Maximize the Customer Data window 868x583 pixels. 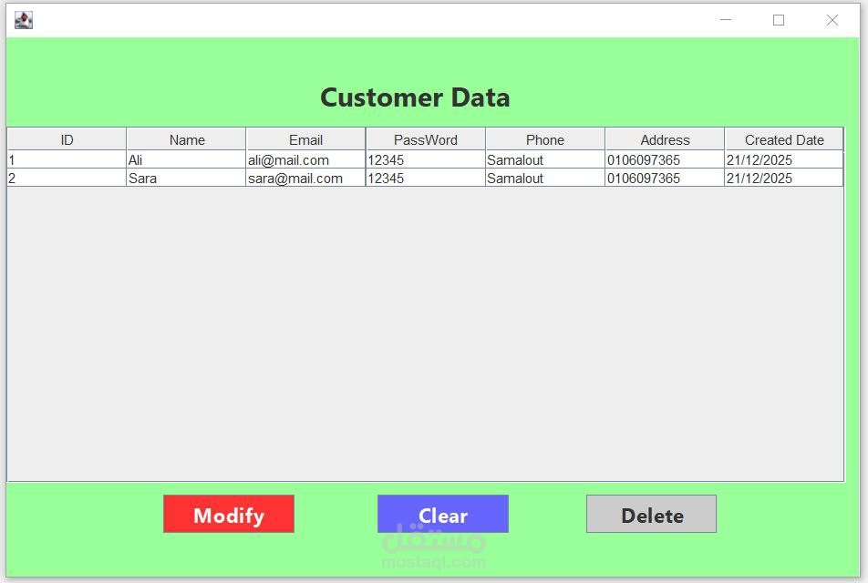[779, 20]
